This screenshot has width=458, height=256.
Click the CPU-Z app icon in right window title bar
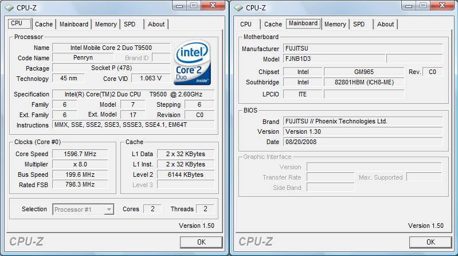point(238,8)
